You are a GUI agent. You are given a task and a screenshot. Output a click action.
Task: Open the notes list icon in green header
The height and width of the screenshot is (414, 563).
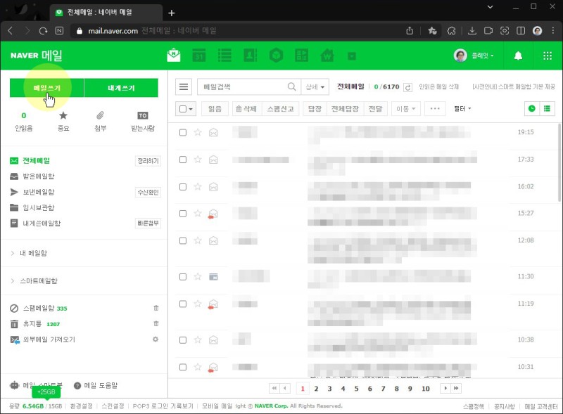(x=224, y=56)
